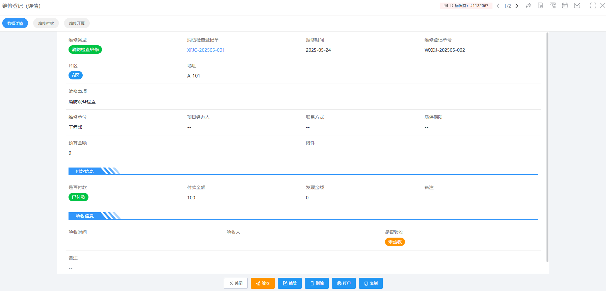This screenshot has height=291, width=606.
Task: Click the ID 标识符 #1132067 badge
Action: tap(466, 6)
